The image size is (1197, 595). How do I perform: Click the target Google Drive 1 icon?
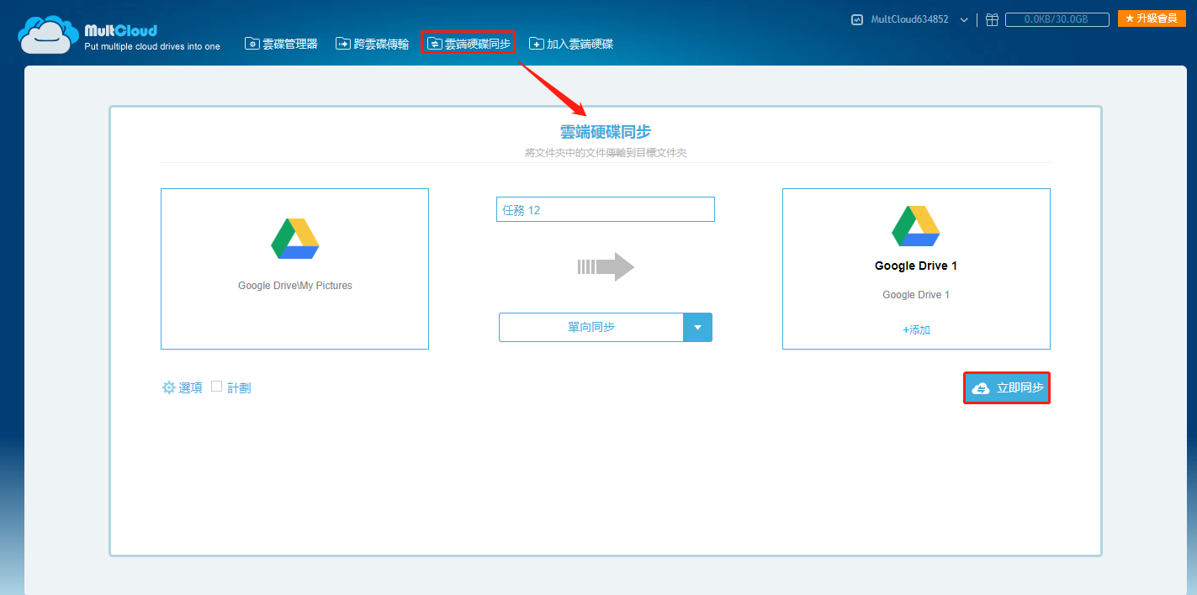click(x=916, y=225)
